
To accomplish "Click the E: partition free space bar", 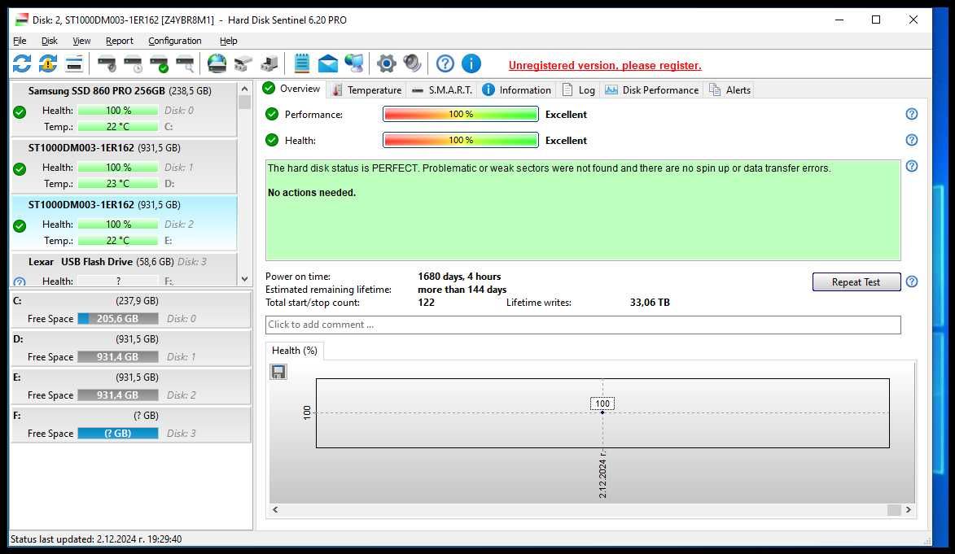I will pos(117,395).
